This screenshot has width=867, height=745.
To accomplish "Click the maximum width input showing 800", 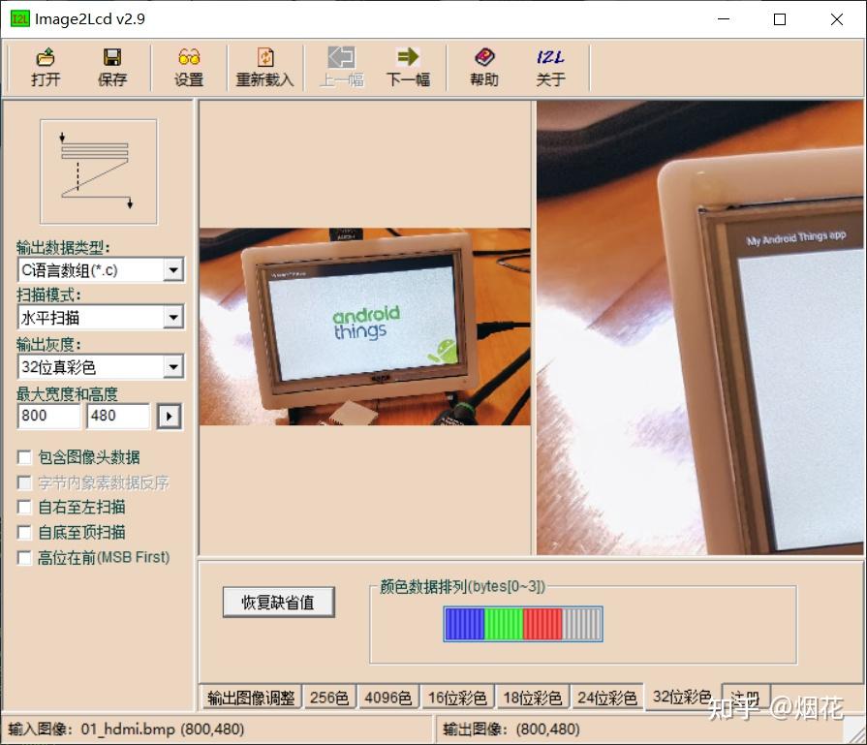I will tap(48, 416).
